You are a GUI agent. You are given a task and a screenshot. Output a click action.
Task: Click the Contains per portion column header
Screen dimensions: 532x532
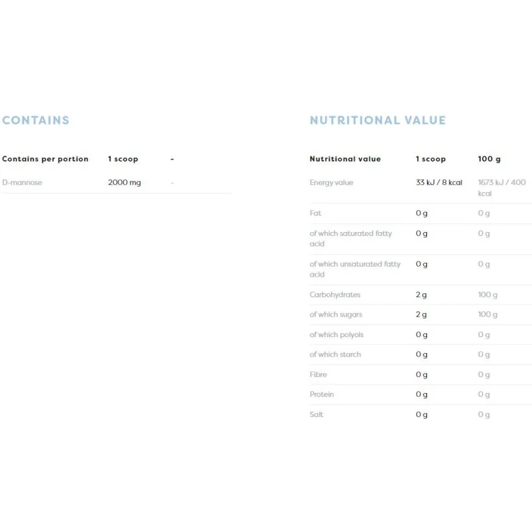pos(45,159)
